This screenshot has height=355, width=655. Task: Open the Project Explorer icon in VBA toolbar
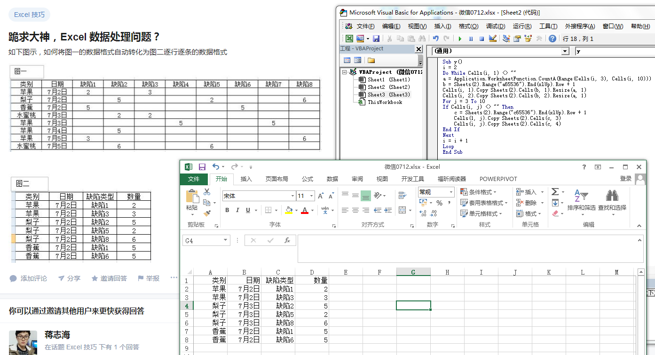(x=506, y=38)
